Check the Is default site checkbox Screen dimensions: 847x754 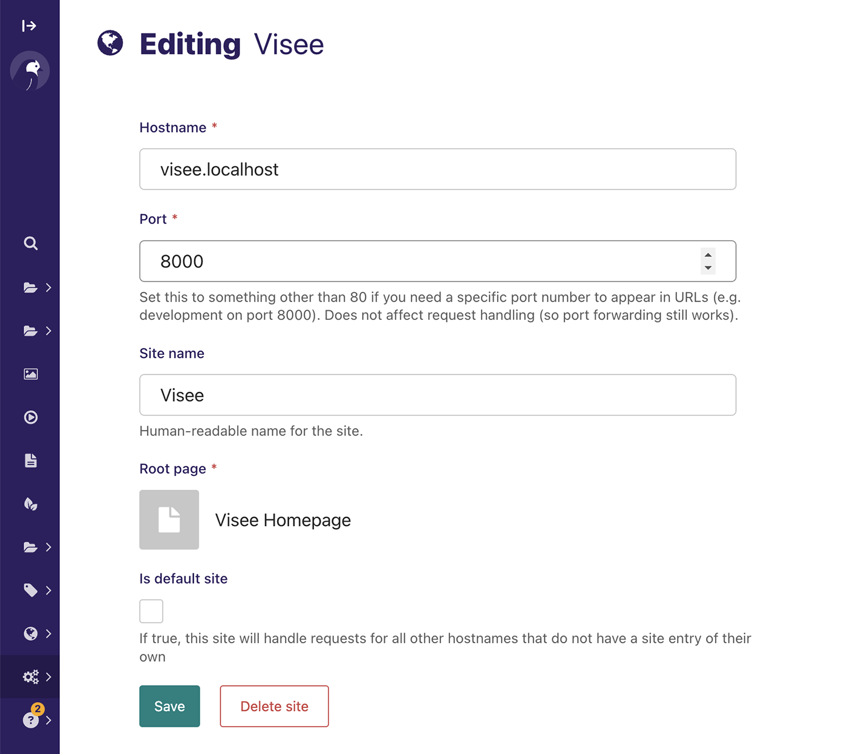[151, 611]
